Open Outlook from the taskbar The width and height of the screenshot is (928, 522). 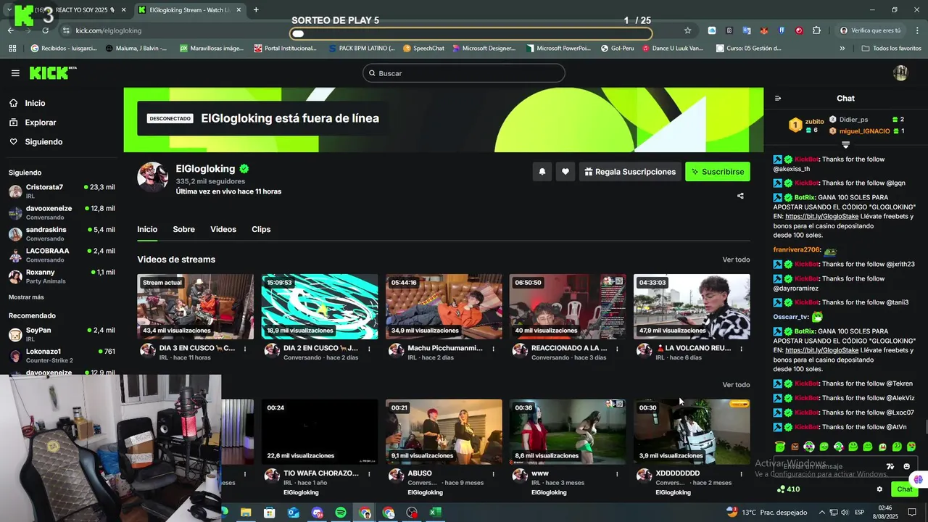294,513
